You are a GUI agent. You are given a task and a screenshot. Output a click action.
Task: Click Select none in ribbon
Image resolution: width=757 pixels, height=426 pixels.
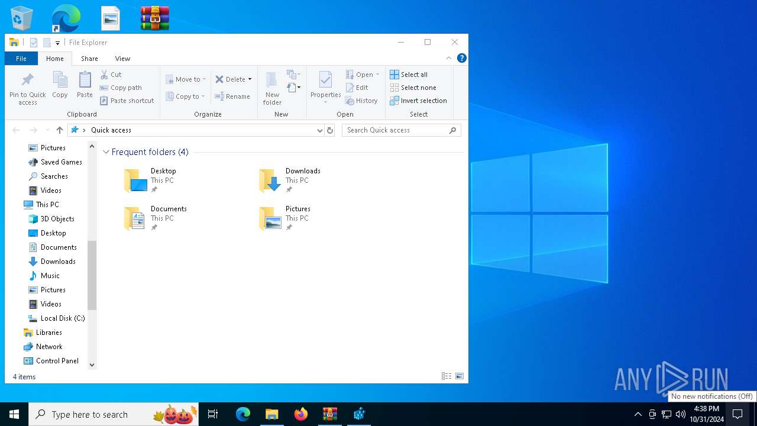point(413,88)
